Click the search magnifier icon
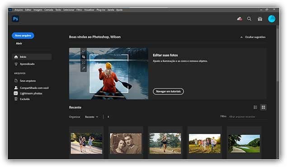This screenshot has height=167, width=287. [249, 18]
